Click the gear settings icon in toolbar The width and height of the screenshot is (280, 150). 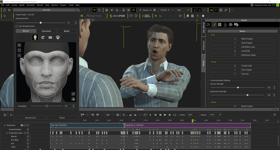click(203, 16)
